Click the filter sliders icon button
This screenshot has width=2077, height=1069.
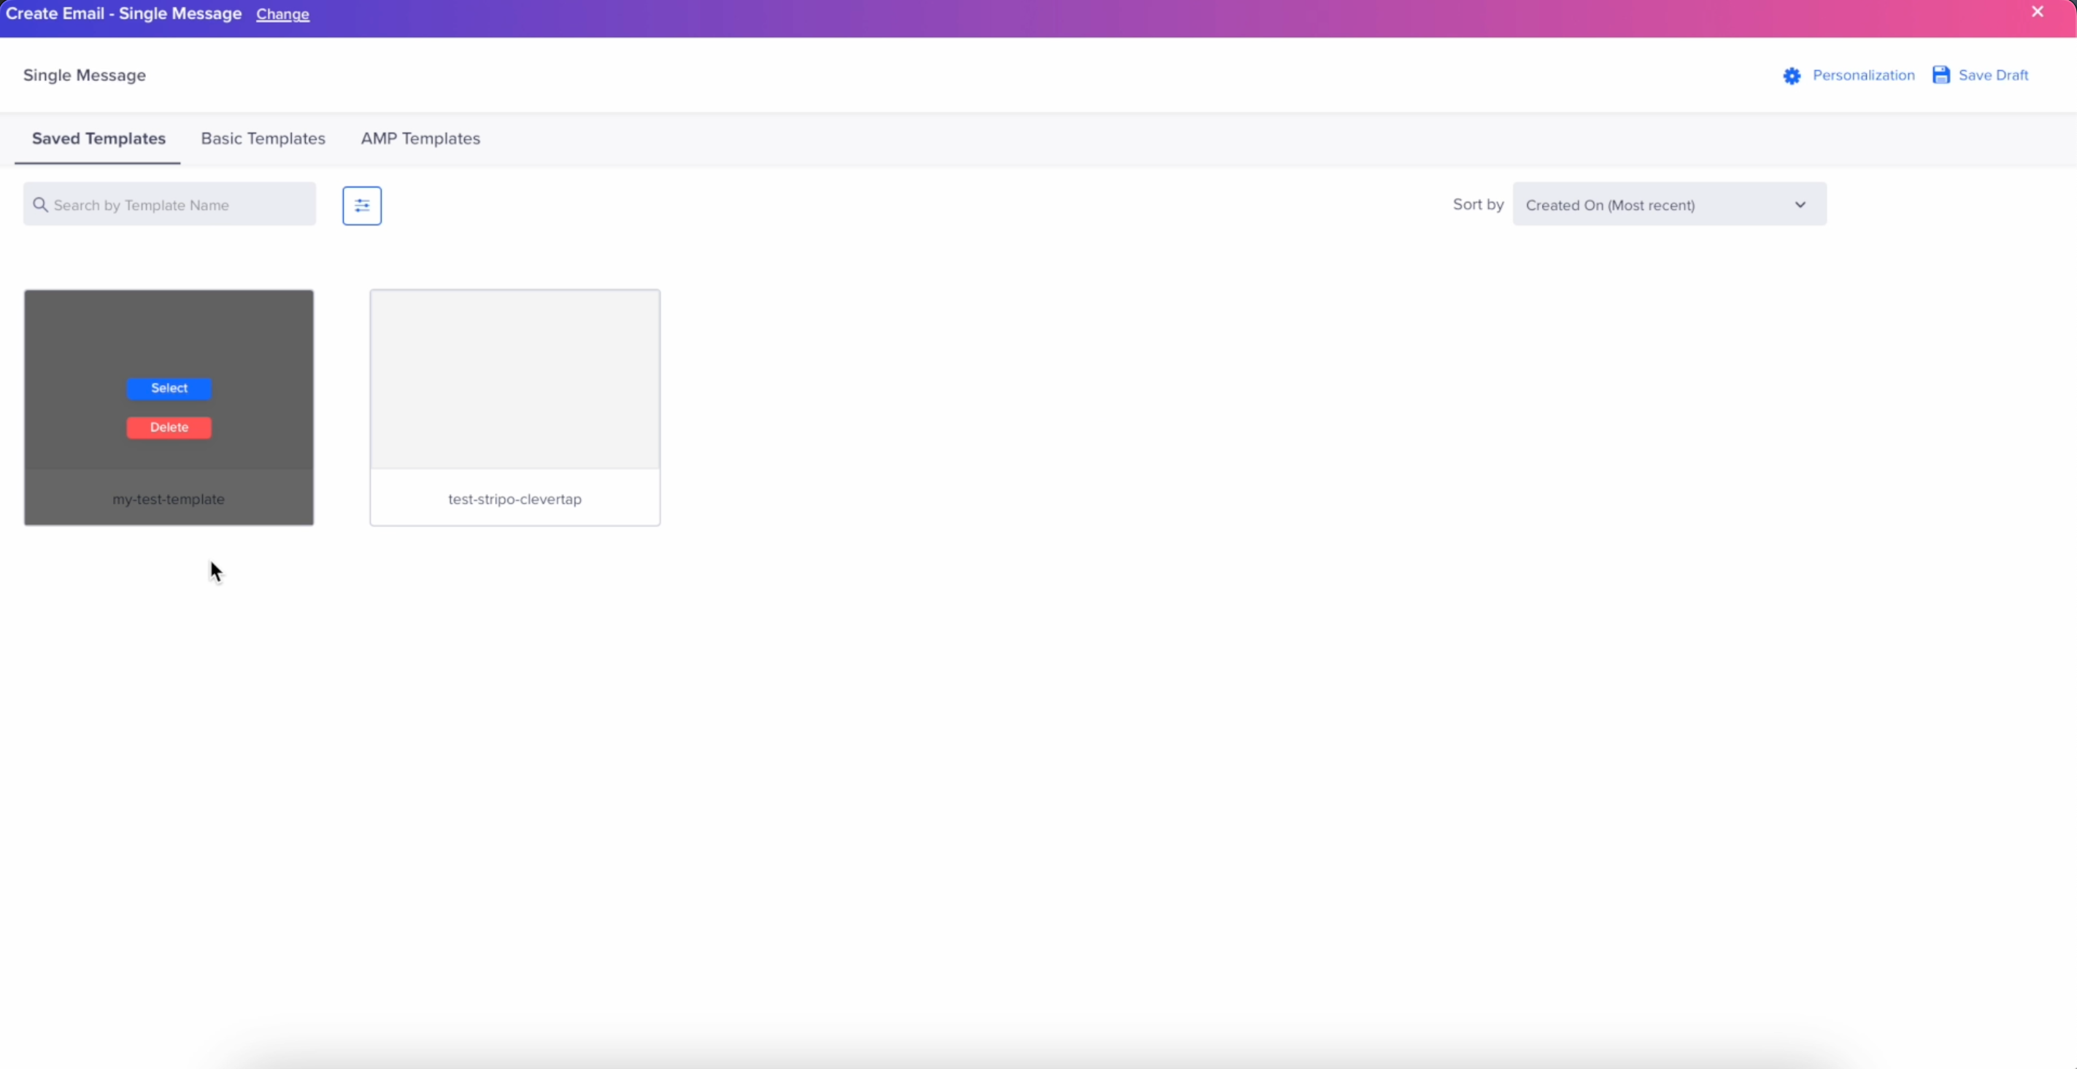tap(361, 206)
